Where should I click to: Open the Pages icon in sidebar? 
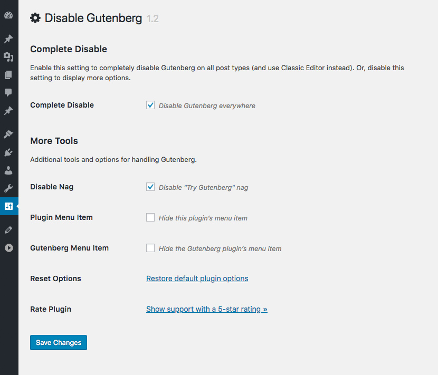8,75
